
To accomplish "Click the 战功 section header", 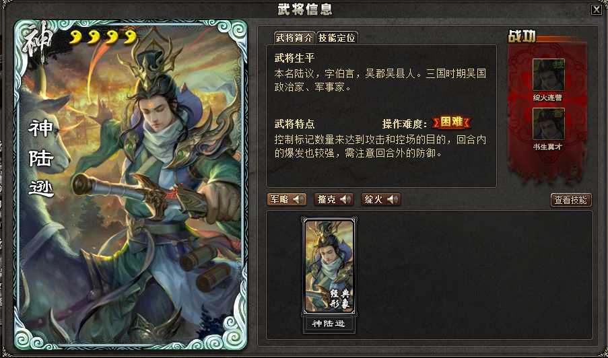I will click(522, 36).
